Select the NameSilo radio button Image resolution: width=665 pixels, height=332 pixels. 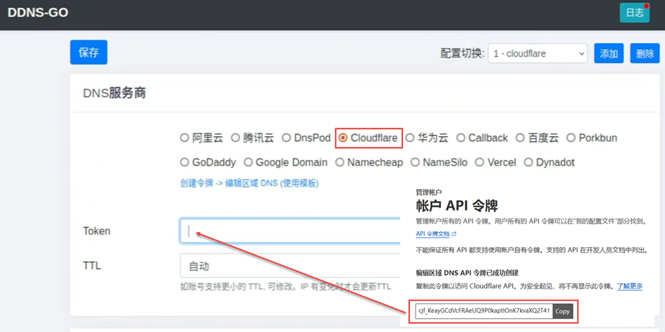tap(415, 162)
